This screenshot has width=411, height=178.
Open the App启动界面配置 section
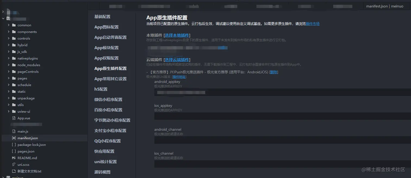pos(111,37)
